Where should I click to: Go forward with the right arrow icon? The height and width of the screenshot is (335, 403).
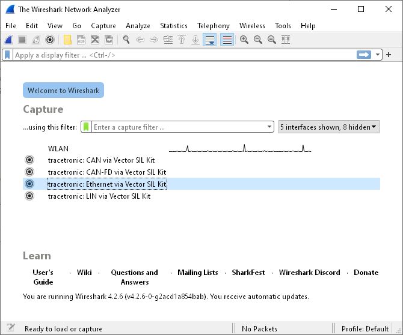click(x=154, y=40)
